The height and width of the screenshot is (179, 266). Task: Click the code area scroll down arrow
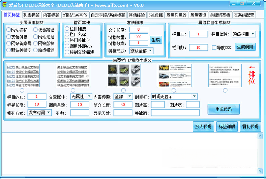pyautogui.click(x=260, y=171)
